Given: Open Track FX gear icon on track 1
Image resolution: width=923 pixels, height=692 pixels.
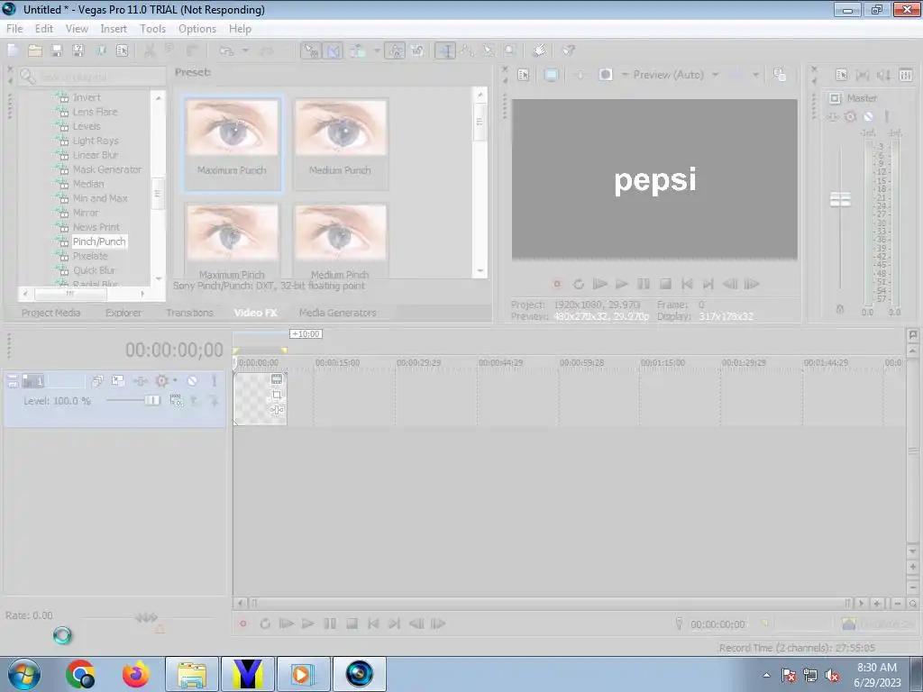Looking at the screenshot, I should tap(161, 381).
